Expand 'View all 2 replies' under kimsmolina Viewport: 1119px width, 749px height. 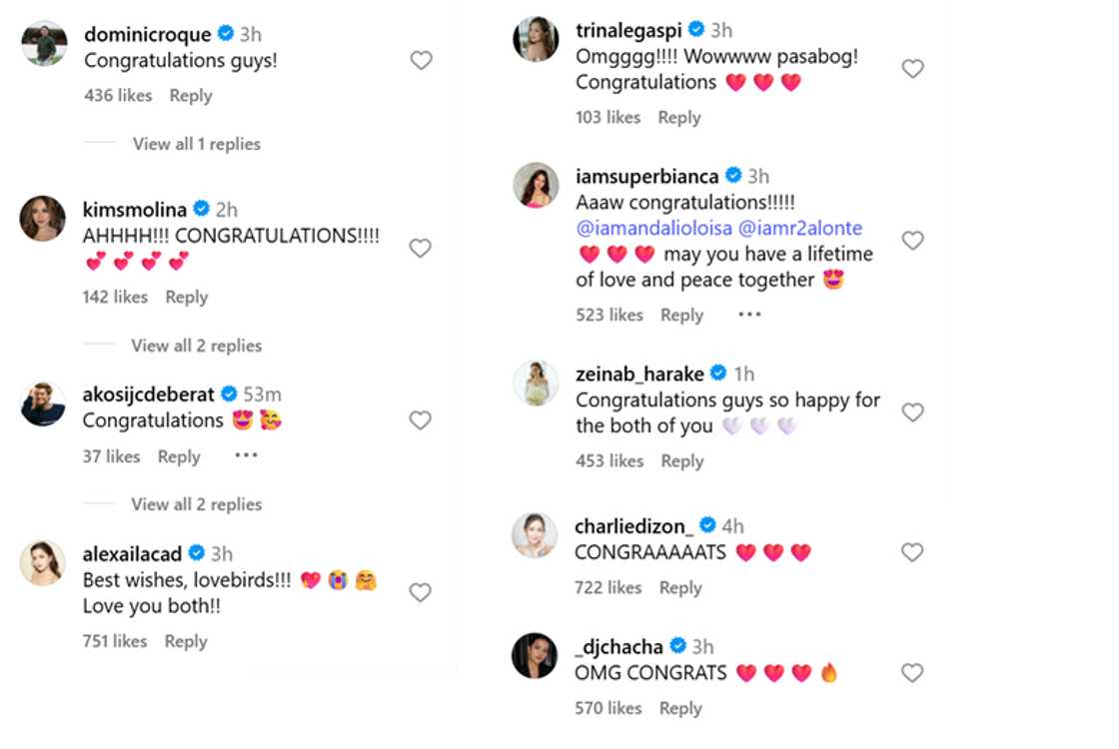[196, 346]
